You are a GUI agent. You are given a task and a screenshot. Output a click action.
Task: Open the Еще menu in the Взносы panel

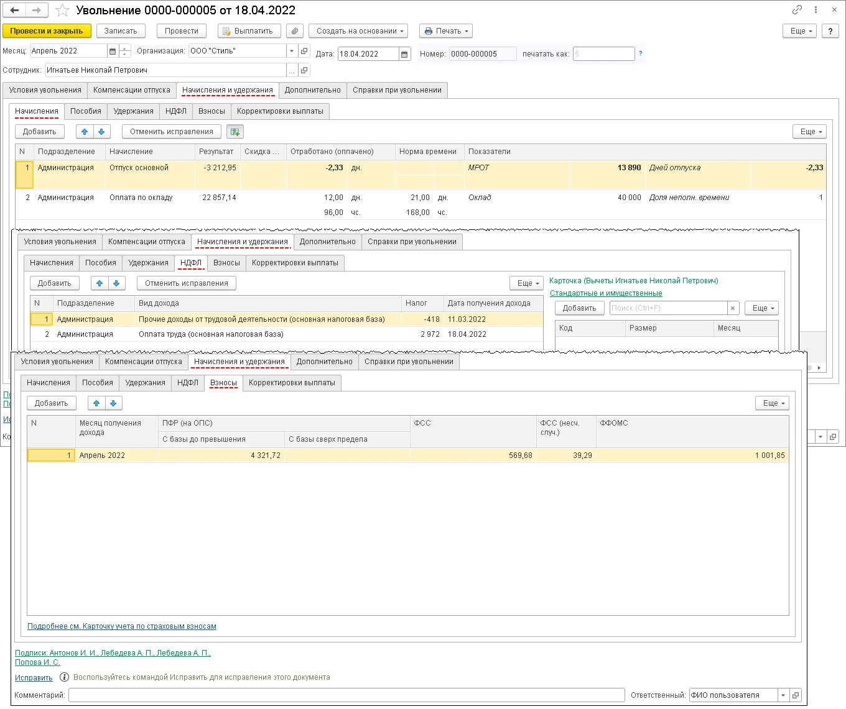click(773, 403)
